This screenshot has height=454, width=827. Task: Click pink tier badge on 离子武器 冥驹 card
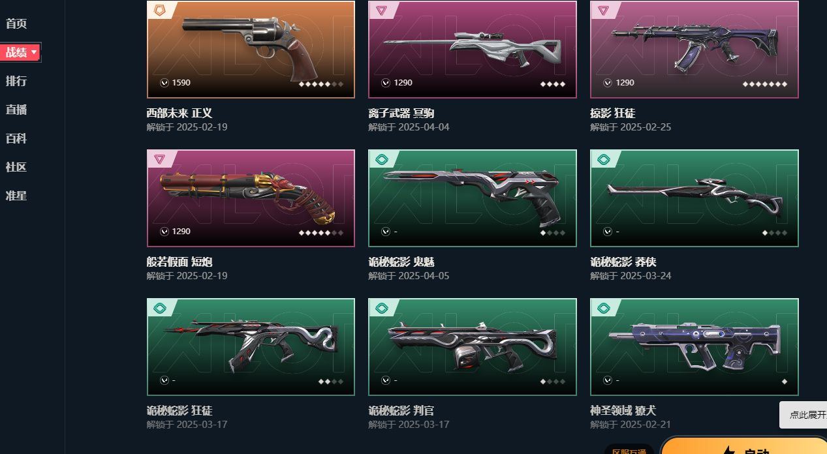pyautogui.click(x=382, y=10)
